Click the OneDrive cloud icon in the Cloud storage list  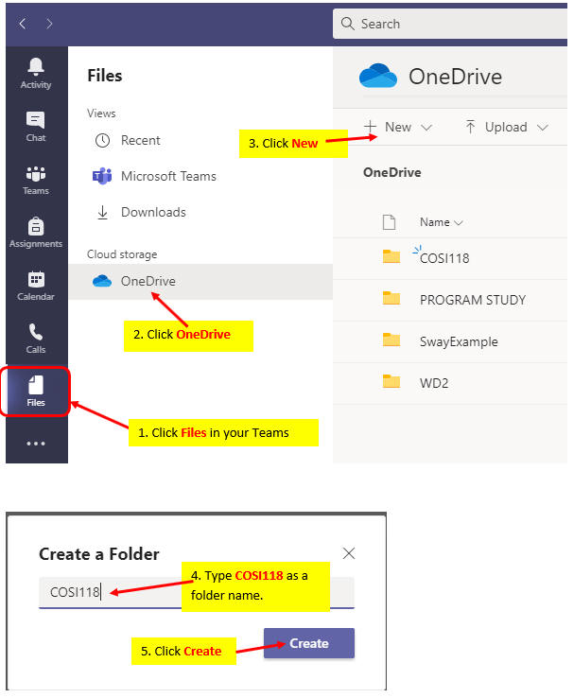[x=102, y=281]
